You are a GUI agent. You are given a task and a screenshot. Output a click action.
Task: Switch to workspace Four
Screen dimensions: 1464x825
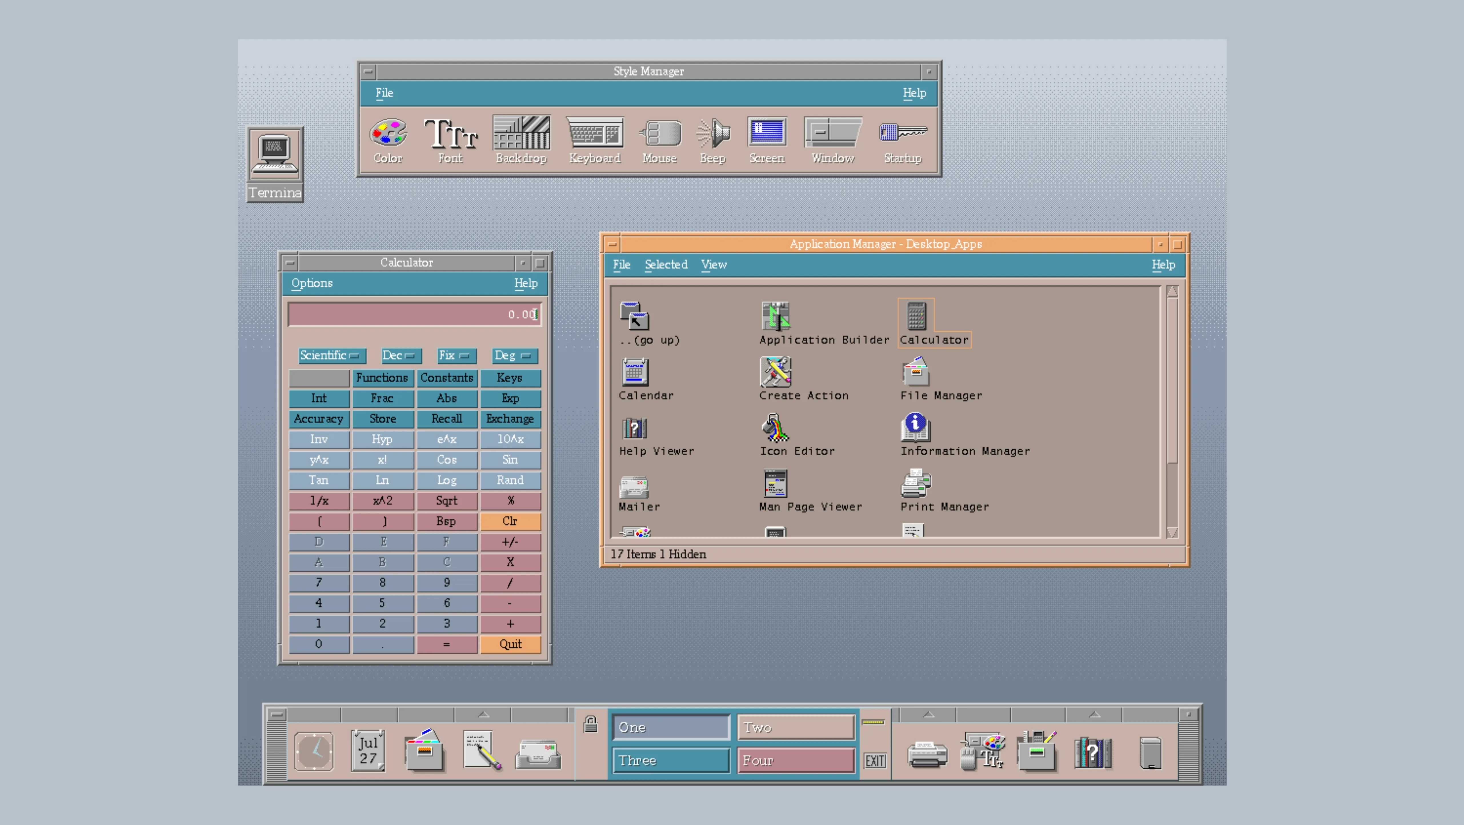(x=796, y=760)
